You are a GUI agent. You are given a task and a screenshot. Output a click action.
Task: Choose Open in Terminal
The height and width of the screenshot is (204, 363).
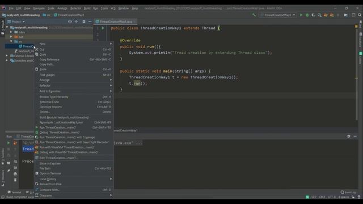point(74,173)
